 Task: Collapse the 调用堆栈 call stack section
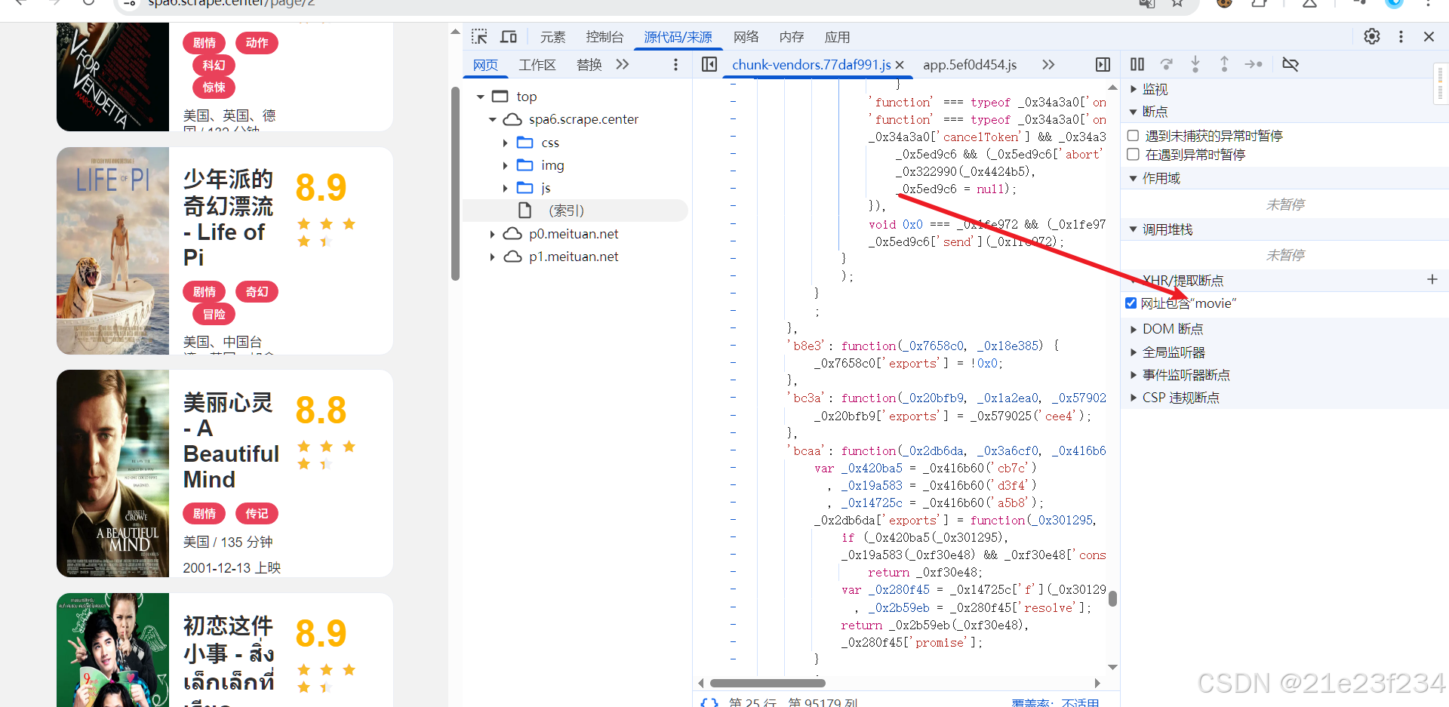(x=1133, y=229)
